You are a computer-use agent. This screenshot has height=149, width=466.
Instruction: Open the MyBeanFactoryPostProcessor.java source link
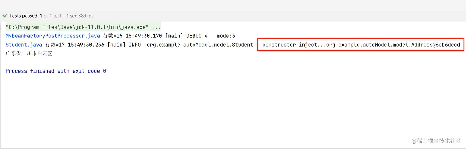tap(53, 36)
